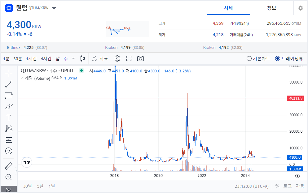Click the 지표 indicators label
The width and height of the screenshot is (308, 193).
click(104, 58)
